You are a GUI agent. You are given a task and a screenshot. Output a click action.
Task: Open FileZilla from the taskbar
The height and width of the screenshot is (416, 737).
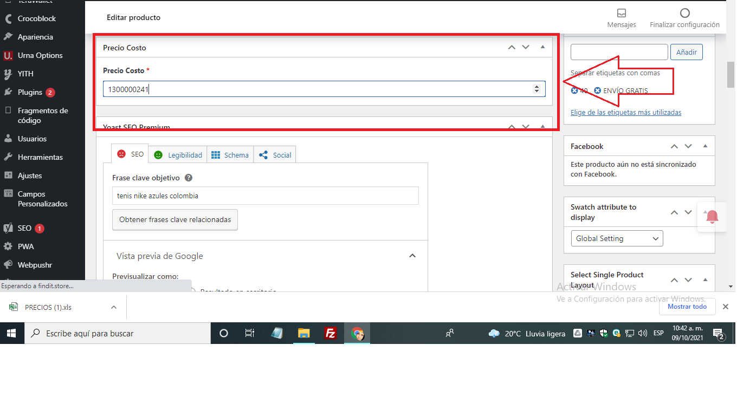point(331,333)
